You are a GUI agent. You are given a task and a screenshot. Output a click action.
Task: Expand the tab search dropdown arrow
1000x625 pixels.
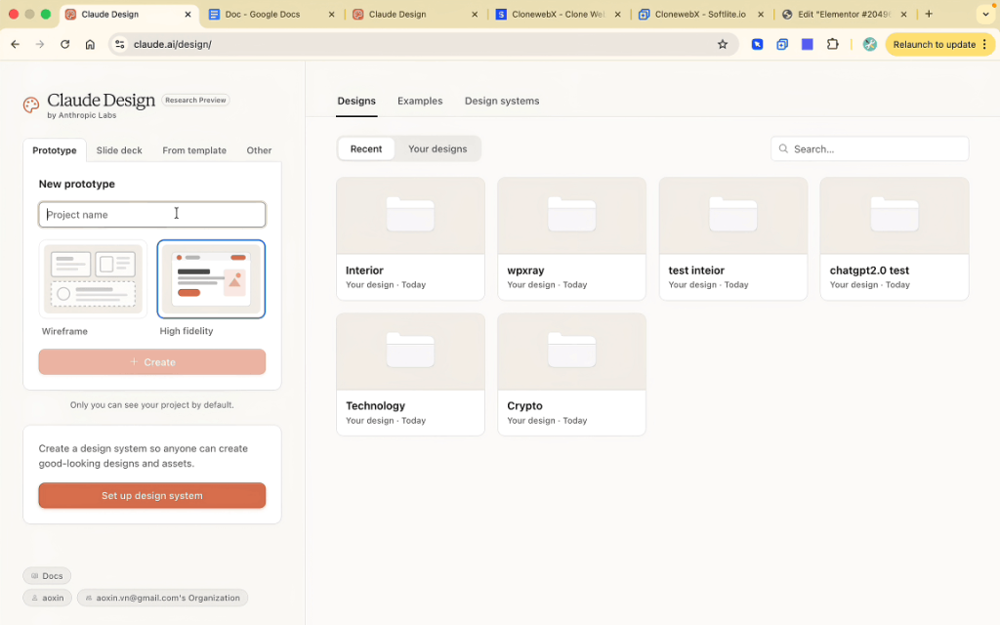click(x=986, y=14)
